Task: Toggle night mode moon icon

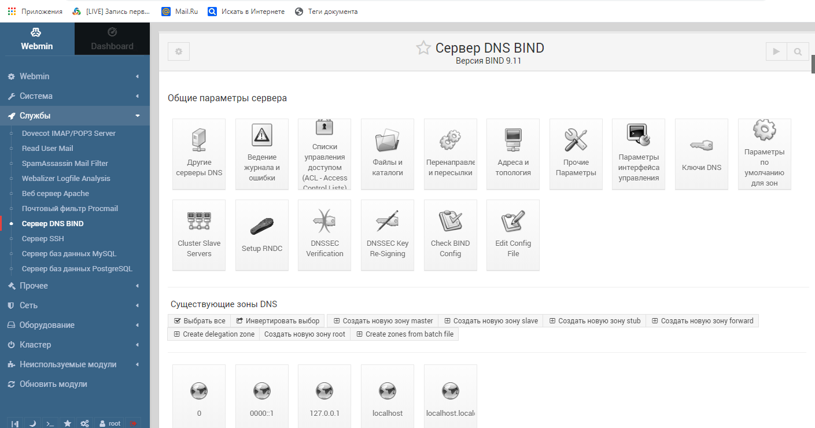Action: pyautogui.click(x=33, y=423)
